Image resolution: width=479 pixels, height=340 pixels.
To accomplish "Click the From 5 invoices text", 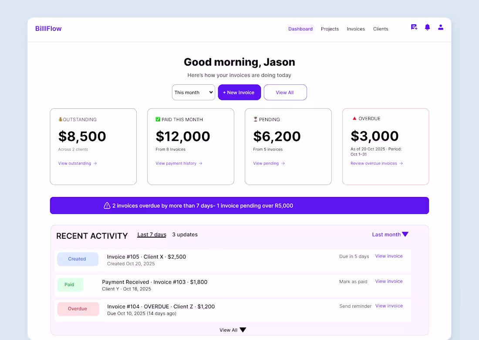I will [x=268, y=150].
